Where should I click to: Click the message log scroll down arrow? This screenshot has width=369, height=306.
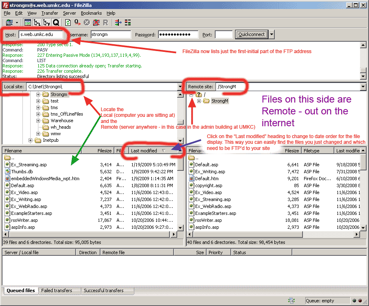363,76
